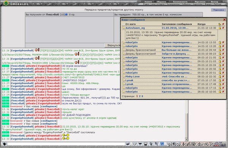Delete the Lynak message from 07.03.10 17:50
This screenshot has width=228, height=148.
[x=223, y=80]
